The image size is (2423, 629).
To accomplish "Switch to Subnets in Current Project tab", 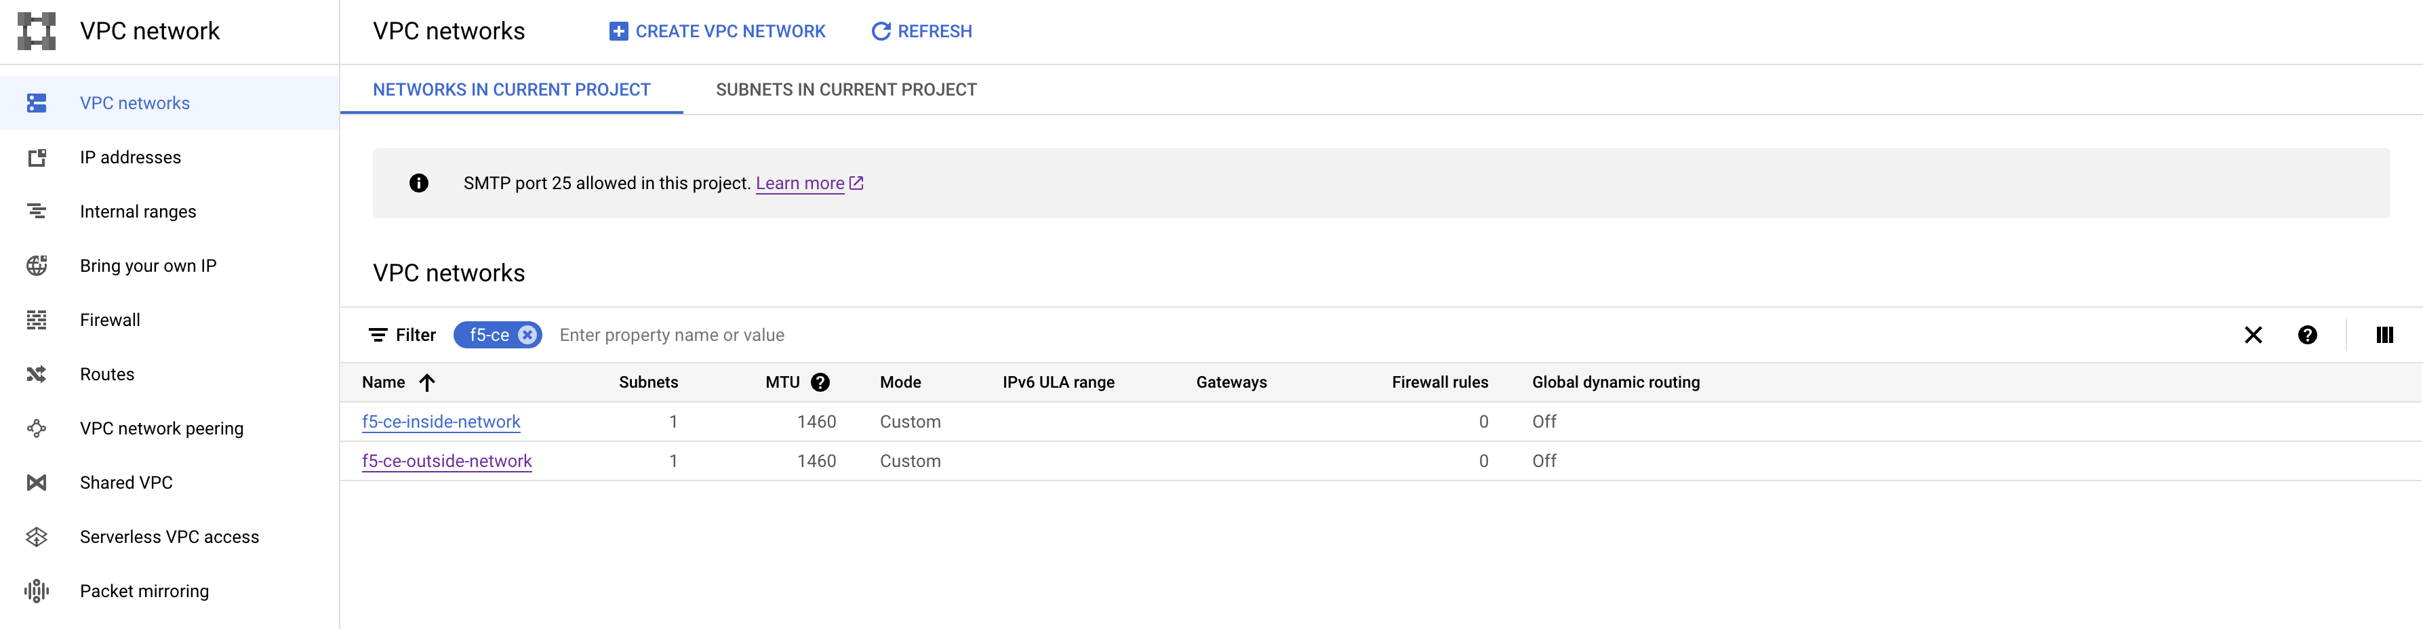I will (x=845, y=90).
